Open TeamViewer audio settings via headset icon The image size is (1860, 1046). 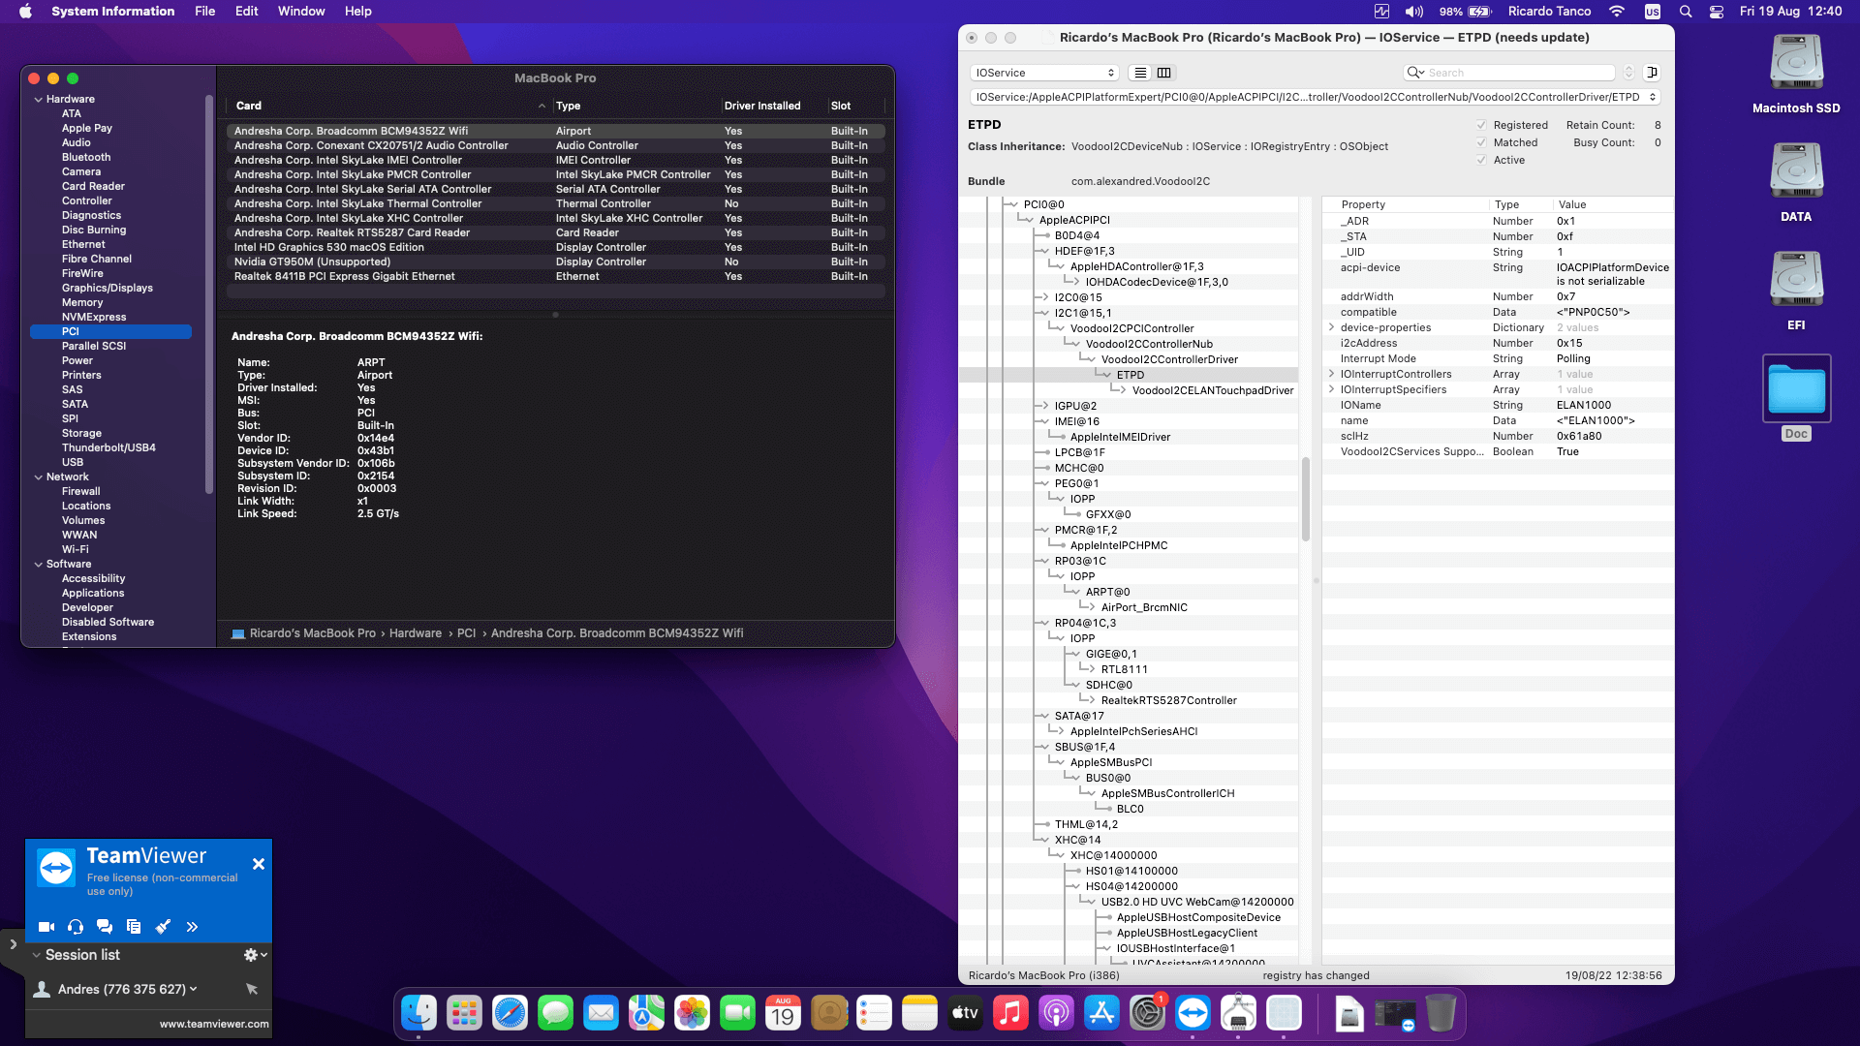[x=75, y=926]
